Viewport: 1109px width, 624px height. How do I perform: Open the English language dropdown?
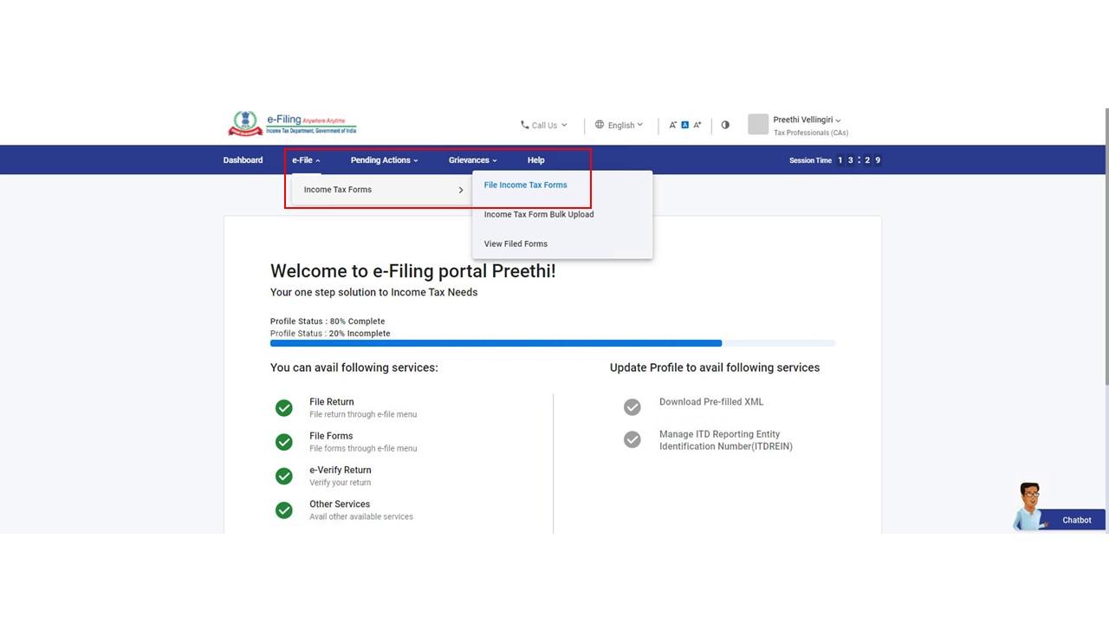(619, 125)
